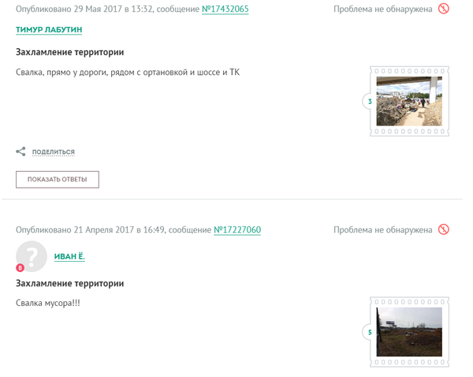Click 'Проблема не обнаружена' text of 29 Мая post
The height and width of the screenshot is (377, 473).
[383, 9]
